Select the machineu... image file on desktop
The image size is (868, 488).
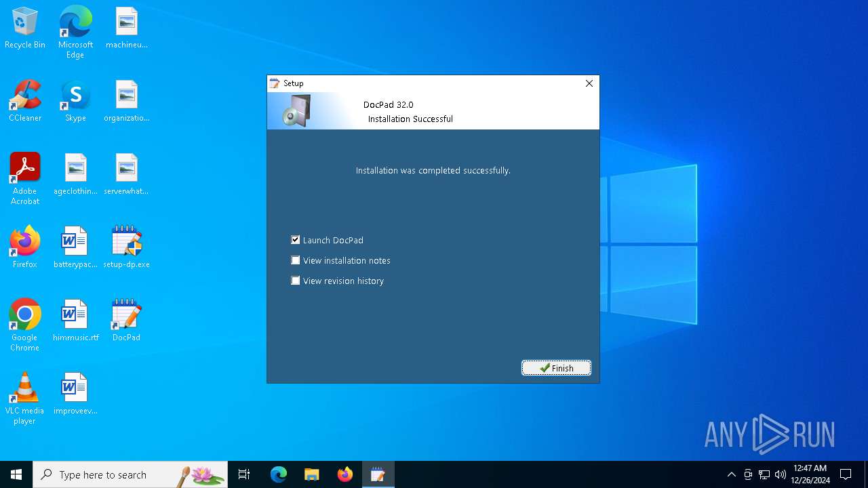pos(127,28)
